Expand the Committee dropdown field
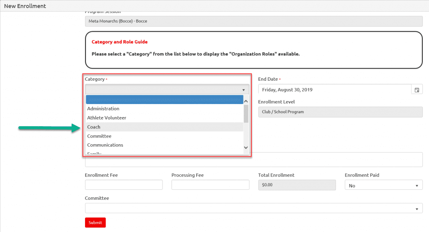The image size is (429, 232). 253,208
